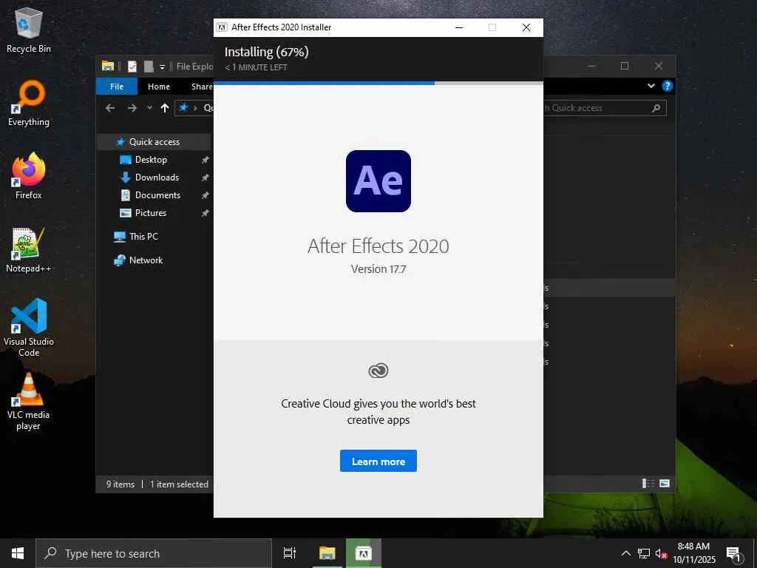Click the installer progress bar

coord(378,83)
